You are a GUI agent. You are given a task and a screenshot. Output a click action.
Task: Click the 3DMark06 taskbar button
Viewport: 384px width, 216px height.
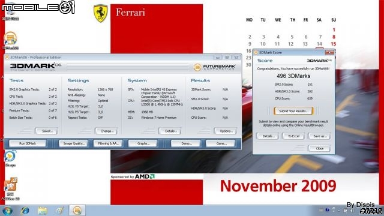click(77, 211)
